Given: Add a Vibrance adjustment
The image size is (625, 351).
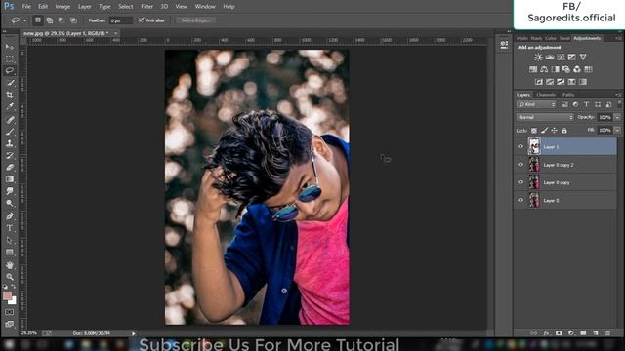Looking at the screenshot, I should 583,58.
